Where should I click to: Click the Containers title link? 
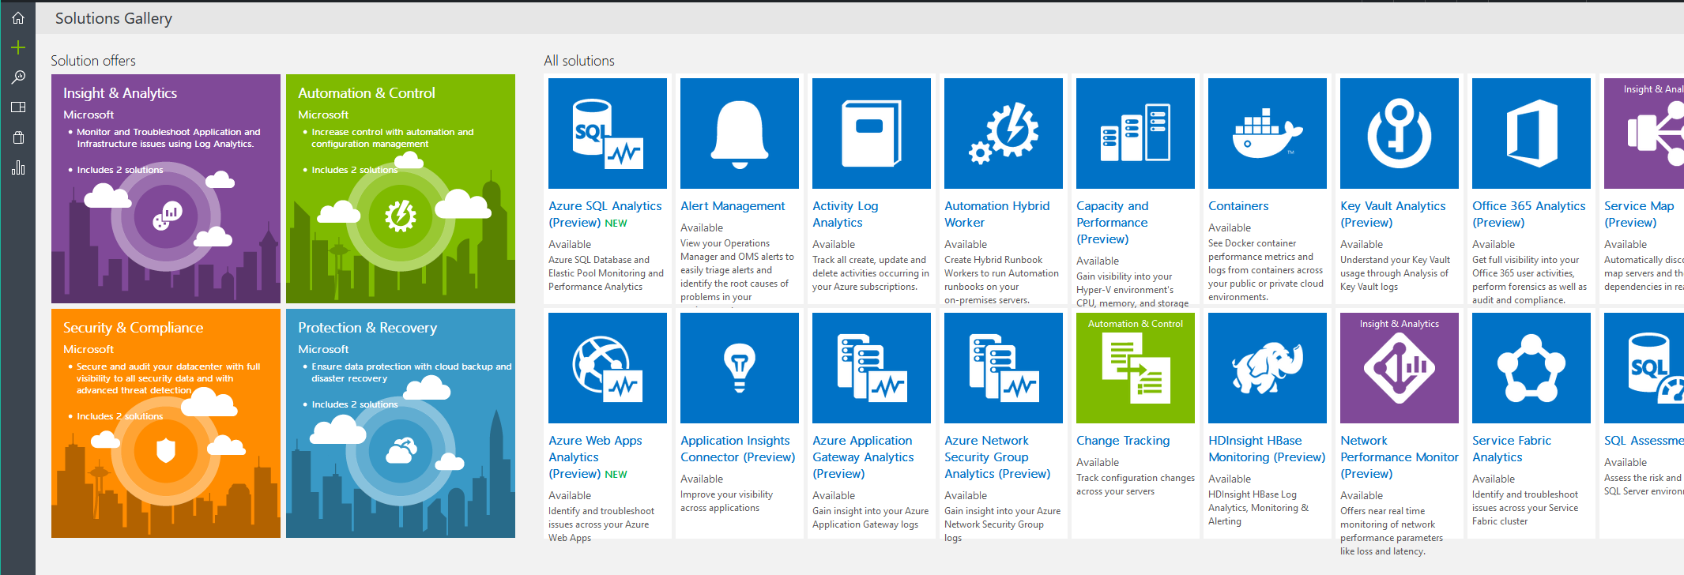(x=1238, y=206)
